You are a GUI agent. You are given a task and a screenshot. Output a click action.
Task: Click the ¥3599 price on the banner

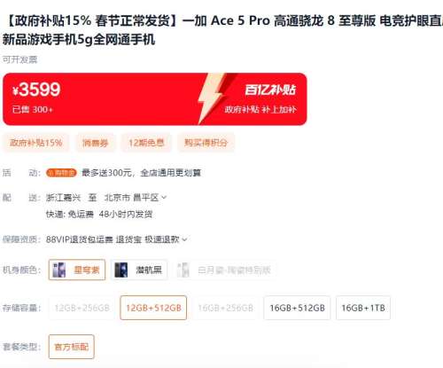point(36,90)
